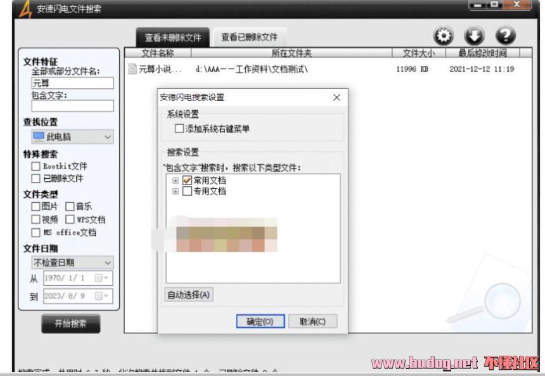Enable 已删除文件 special search
Screen dimensions: 545x376
(x=35, y=178)
